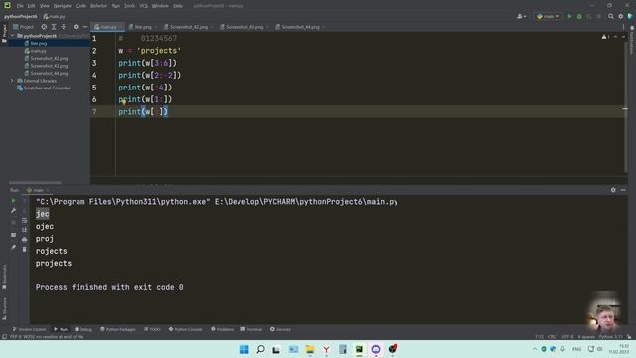Switch to PyCharm taskbar icon
Screen dimensions: 636x358
coord(359,349)
